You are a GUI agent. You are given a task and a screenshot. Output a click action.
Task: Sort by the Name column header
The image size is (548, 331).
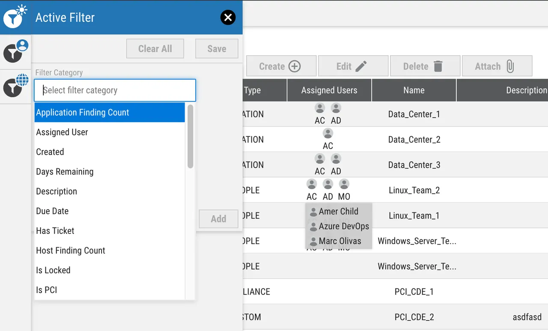click(414, 90)
